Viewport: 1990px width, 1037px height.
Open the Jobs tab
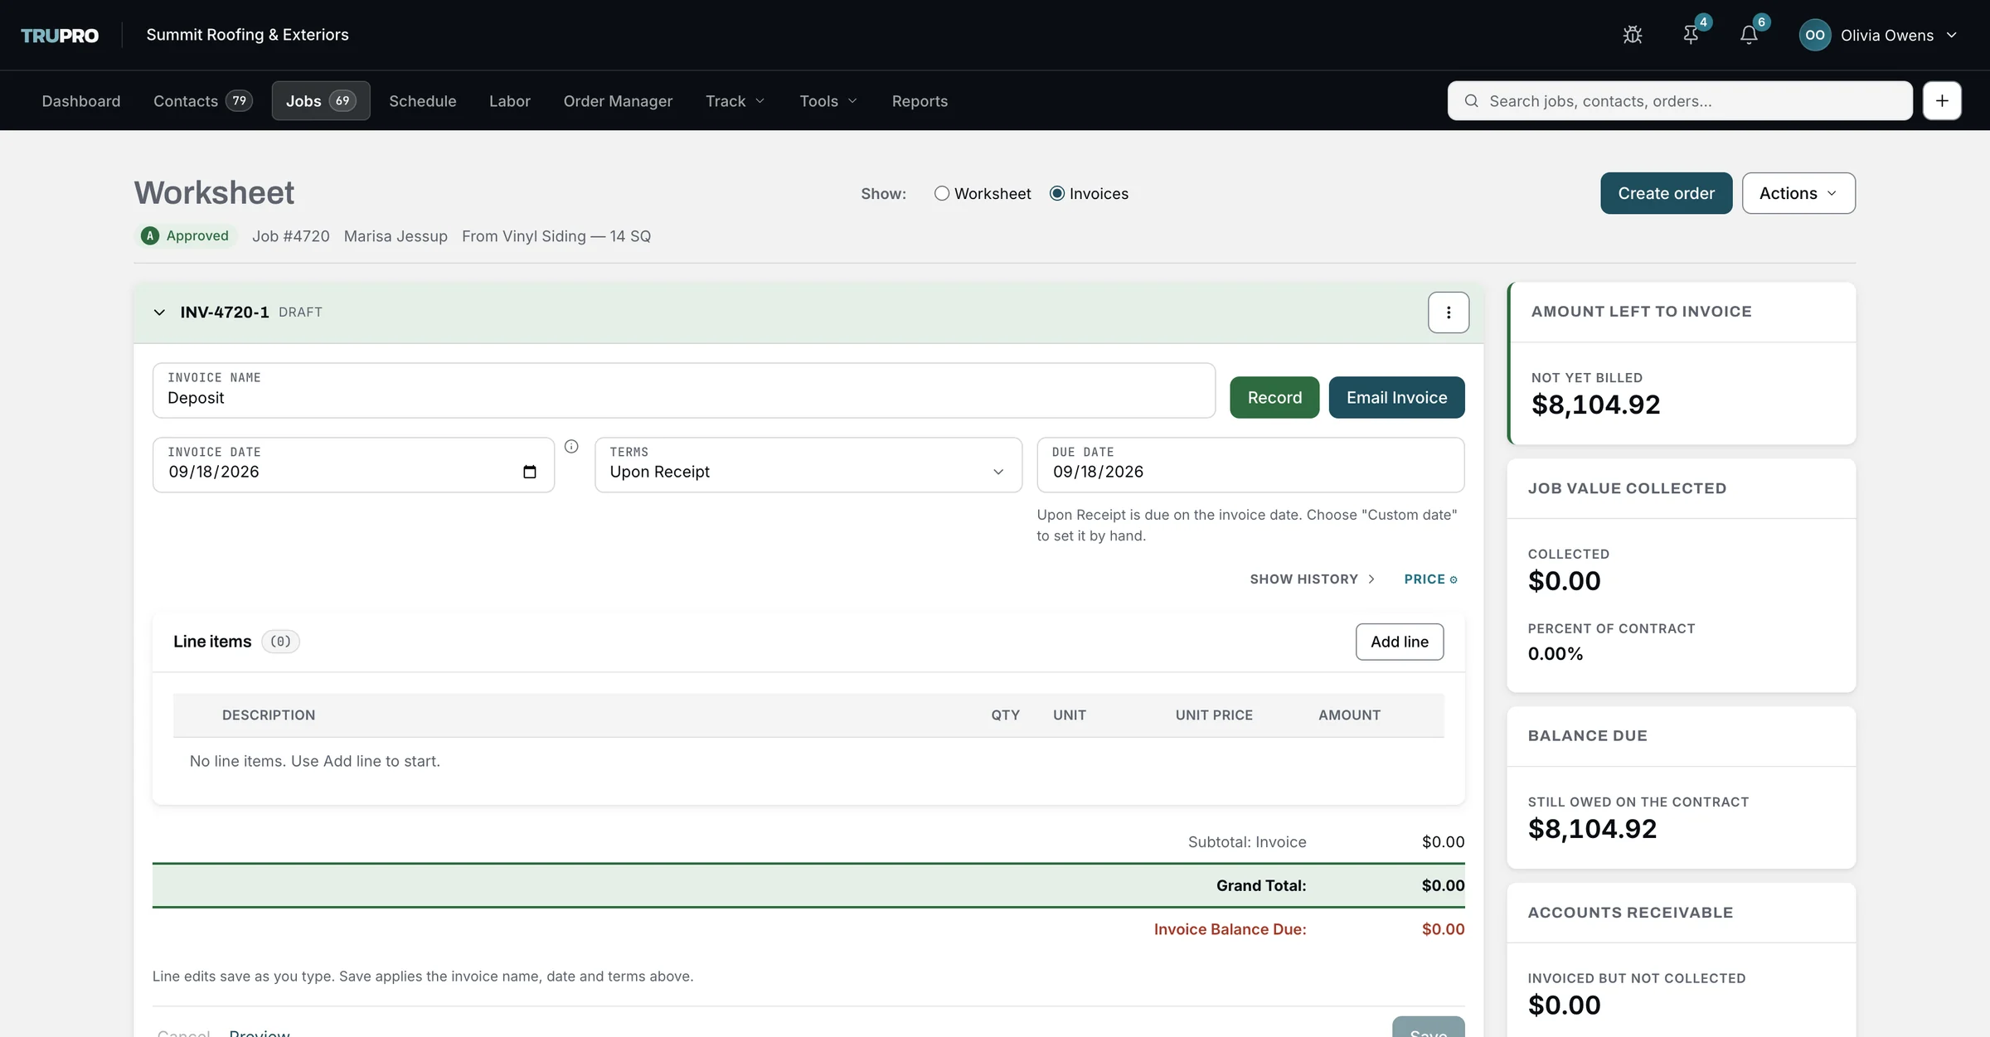(x=321, y=100)
